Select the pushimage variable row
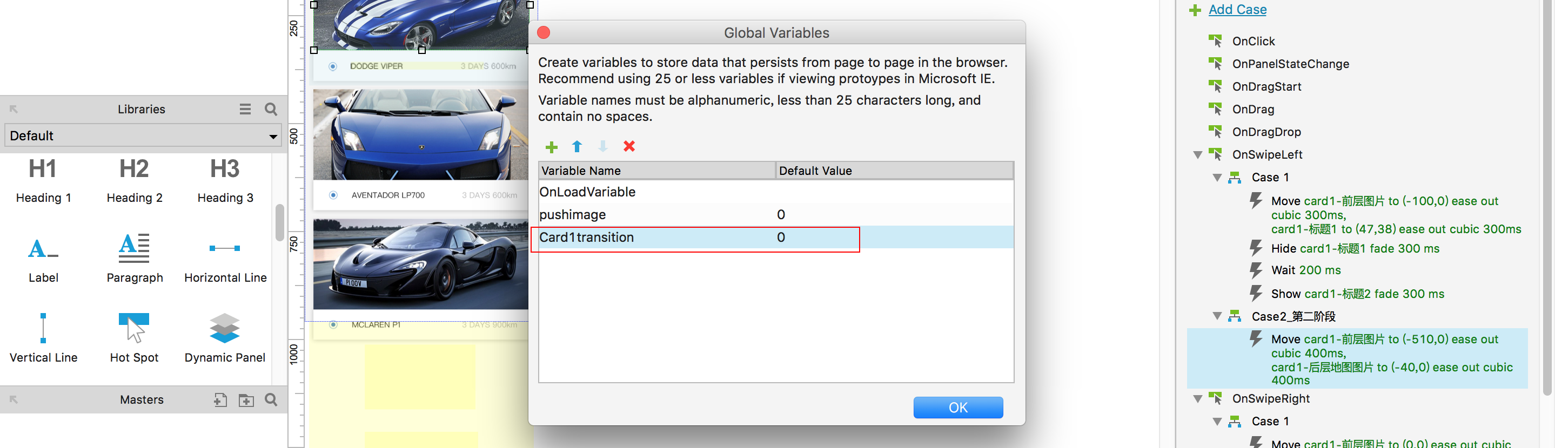The width and height of the screenshot is (1555, 448). (572, 215)
